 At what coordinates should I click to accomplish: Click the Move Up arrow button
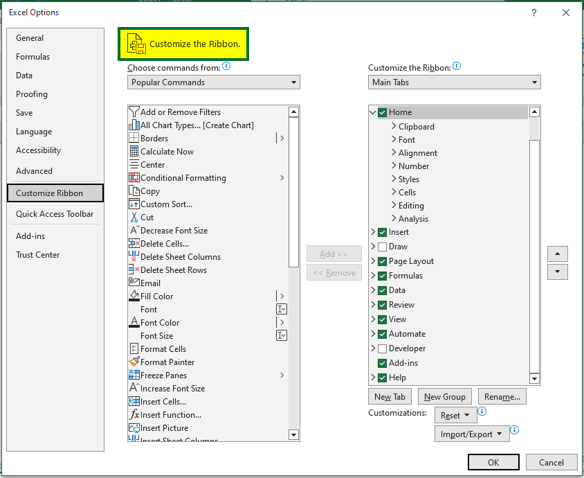tap(557, 254)
